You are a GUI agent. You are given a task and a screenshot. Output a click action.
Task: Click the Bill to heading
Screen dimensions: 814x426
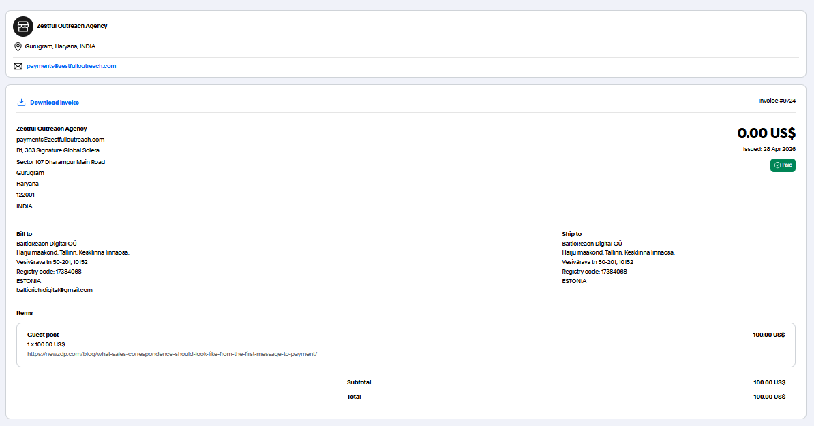(24, 234)
